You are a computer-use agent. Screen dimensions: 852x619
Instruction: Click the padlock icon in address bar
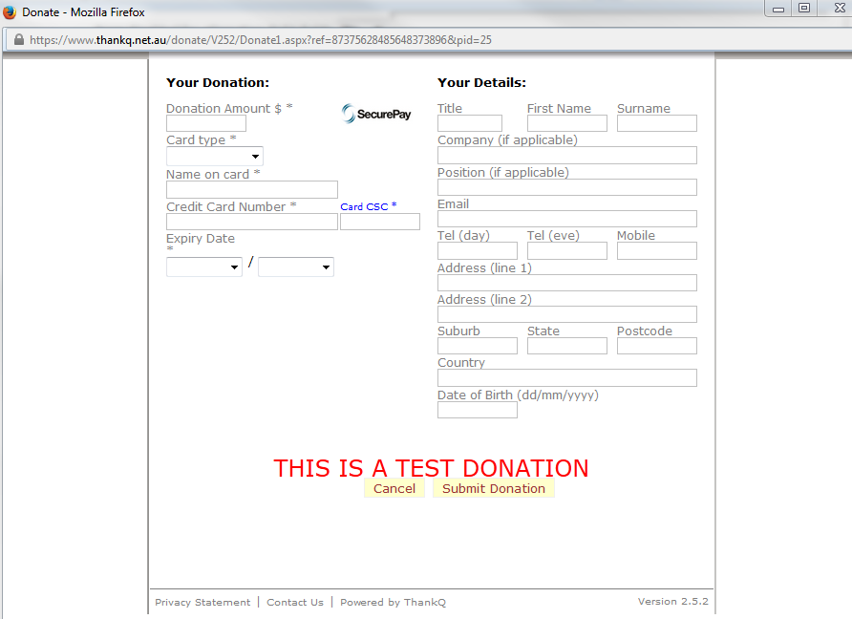[x=17, y=40]
